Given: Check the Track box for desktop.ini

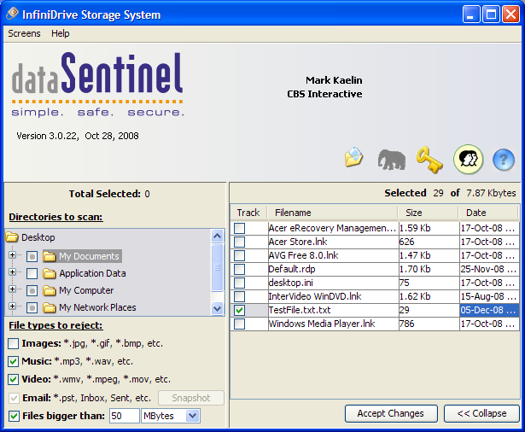Looking at the screenshot, I should coord(239,283).
